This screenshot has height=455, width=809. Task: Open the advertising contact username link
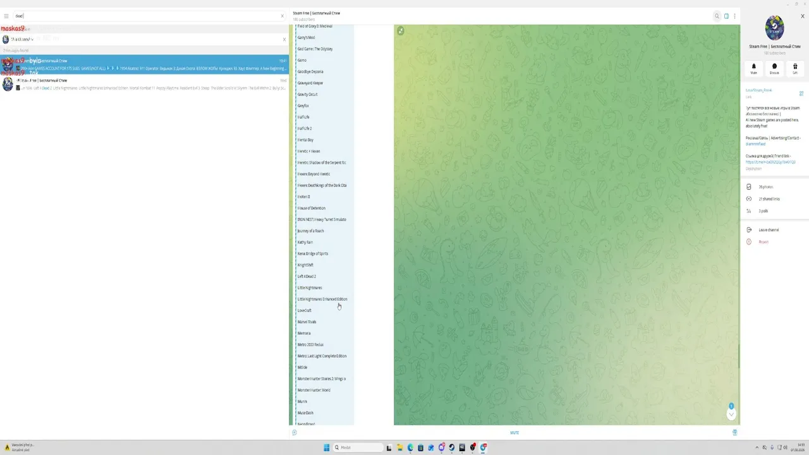pos(755,144)
